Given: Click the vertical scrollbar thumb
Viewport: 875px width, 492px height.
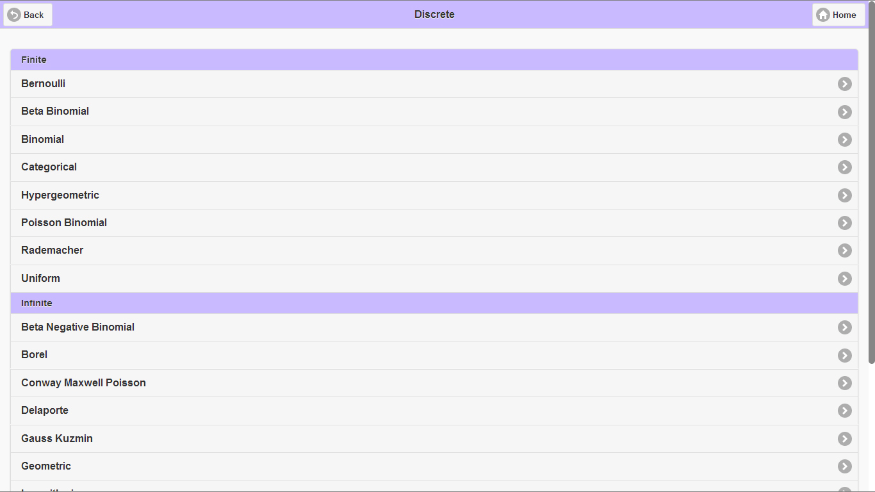Looking at the screenshot, I should coord(871,183).
